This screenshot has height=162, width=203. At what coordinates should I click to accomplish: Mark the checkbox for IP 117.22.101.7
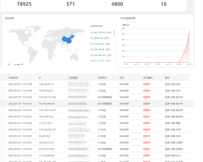(x=4, y=123)
